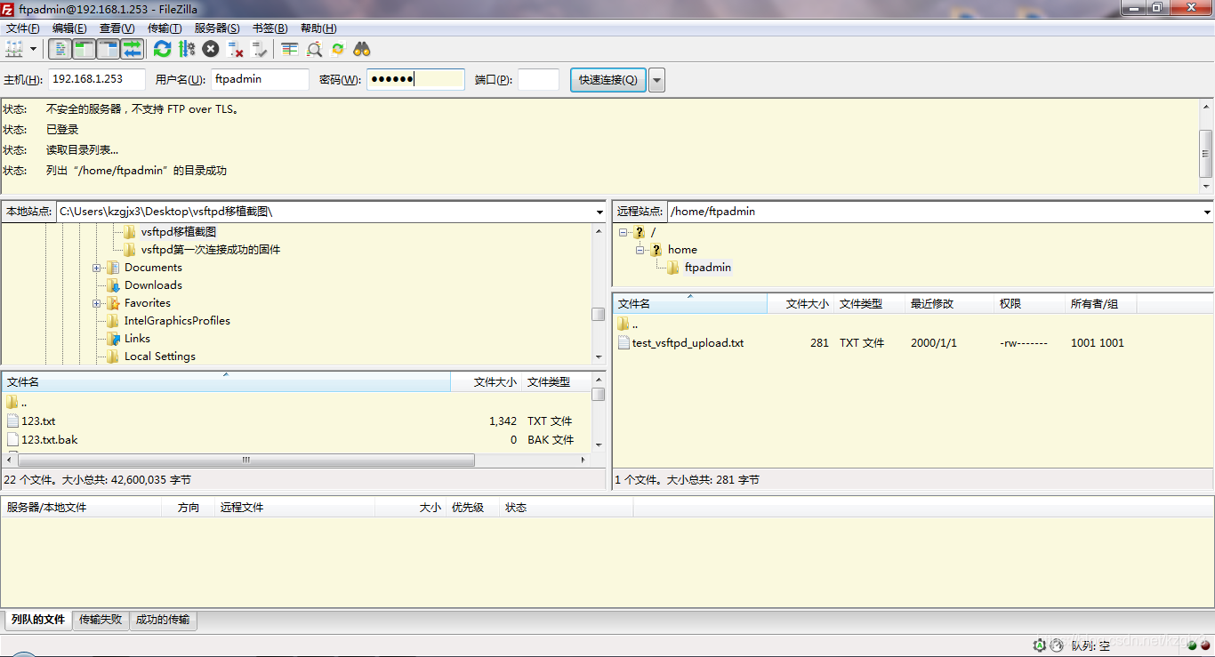Sort local files by 文件名 column
Screen dimensions: 1215x657
(x=226, y=382)
